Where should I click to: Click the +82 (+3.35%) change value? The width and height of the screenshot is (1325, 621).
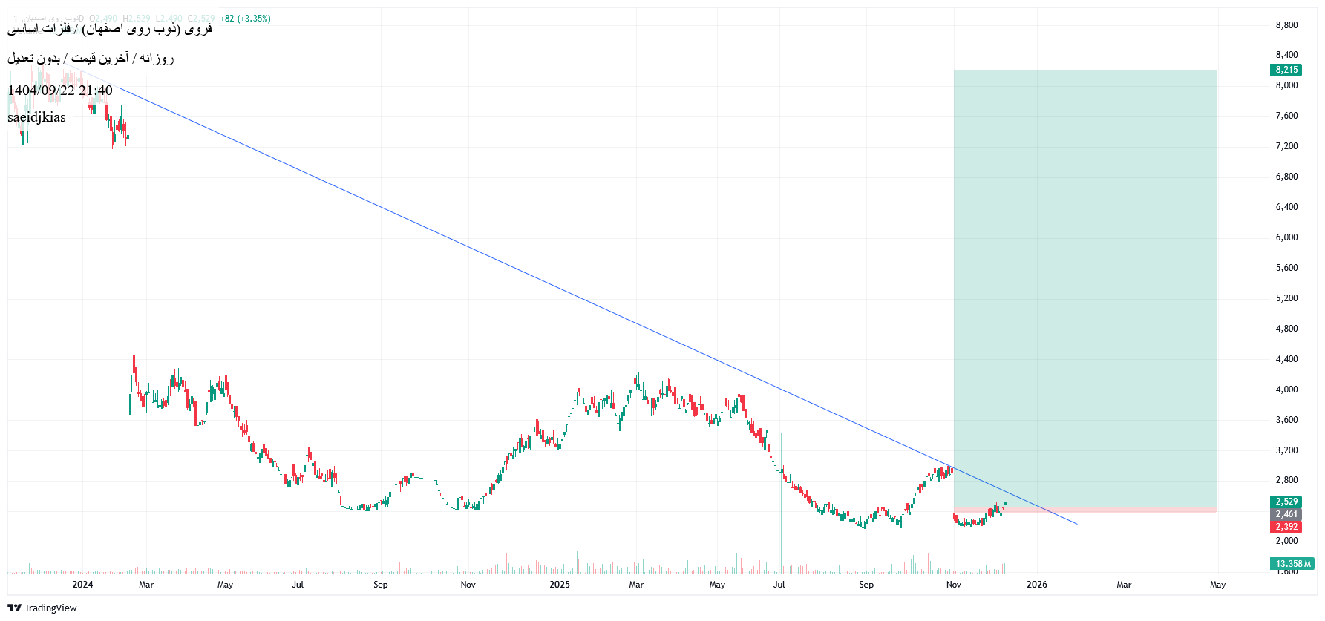pyautogui.click(x=246, y=19)
